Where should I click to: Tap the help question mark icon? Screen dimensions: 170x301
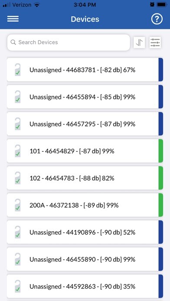157,19
